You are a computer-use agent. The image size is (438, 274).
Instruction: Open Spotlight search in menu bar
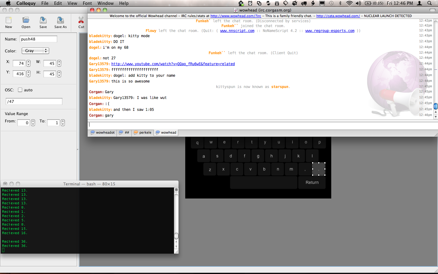[x=429, y=3]
